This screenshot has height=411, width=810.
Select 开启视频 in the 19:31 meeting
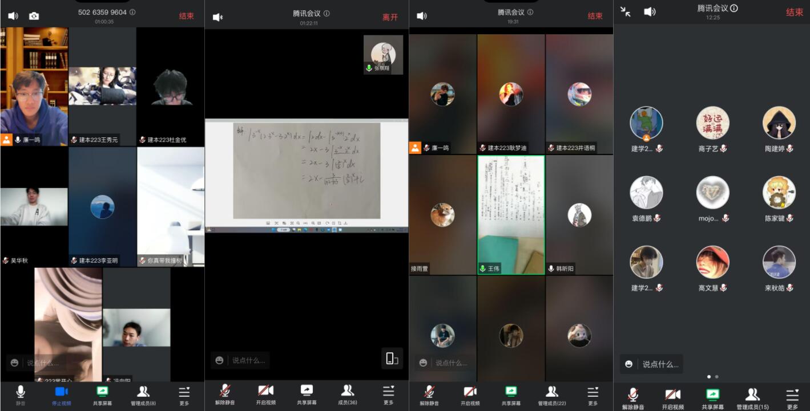click(x=470, y=395)
